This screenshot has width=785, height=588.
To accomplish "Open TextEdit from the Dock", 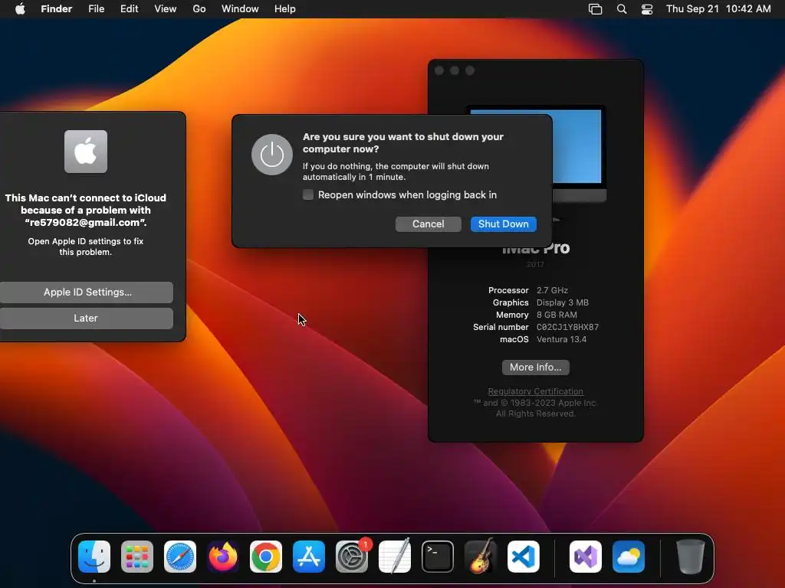I will 395,557.
